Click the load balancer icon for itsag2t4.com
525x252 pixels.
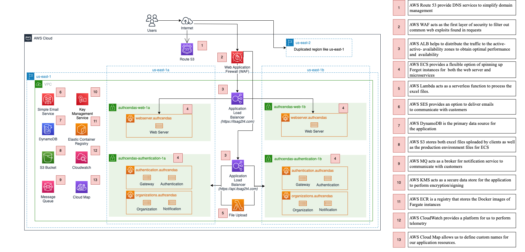(237, 98)
